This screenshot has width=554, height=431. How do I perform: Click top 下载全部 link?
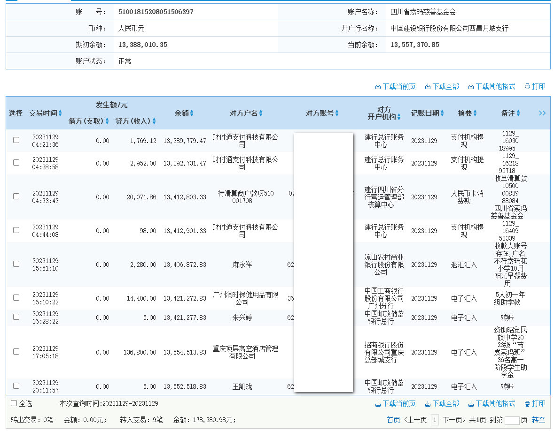click(x=446, y=86)
